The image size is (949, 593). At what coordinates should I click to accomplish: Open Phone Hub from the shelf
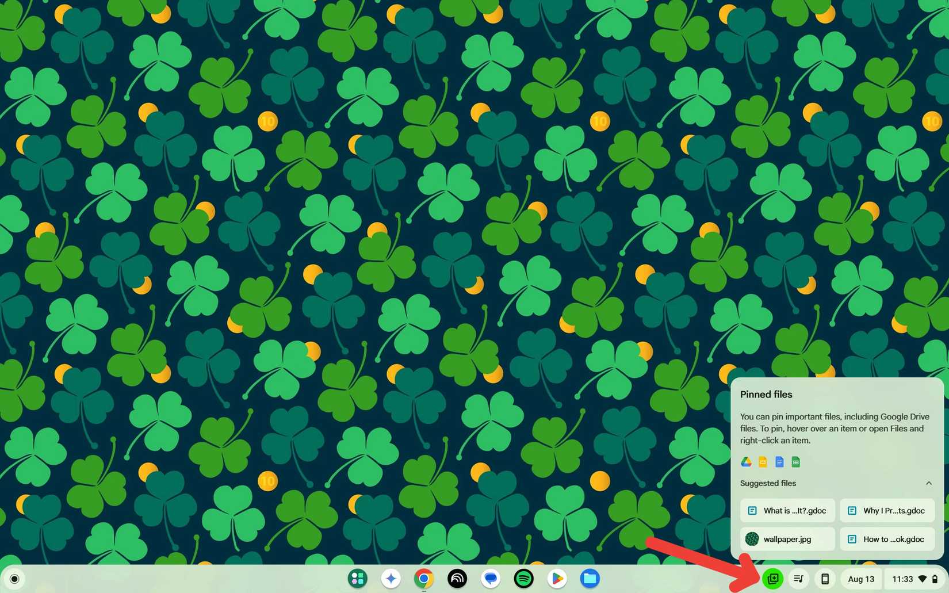click(824, 579)
